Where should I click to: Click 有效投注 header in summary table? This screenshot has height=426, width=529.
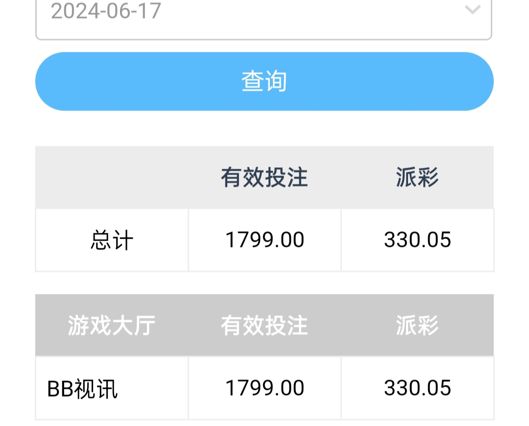tap(264, 178)
